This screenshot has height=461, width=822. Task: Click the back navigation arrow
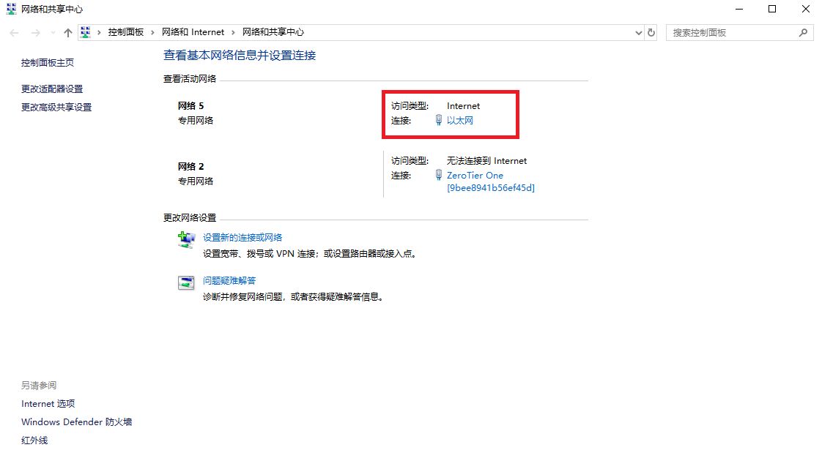pos(14,33)
